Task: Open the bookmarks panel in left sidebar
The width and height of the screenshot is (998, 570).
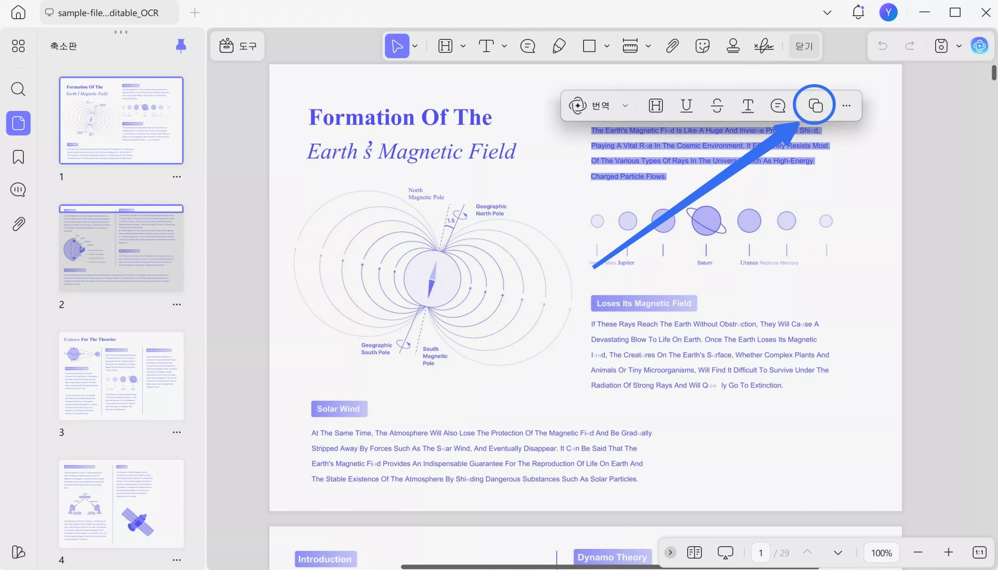Action: tap(18, 157)
